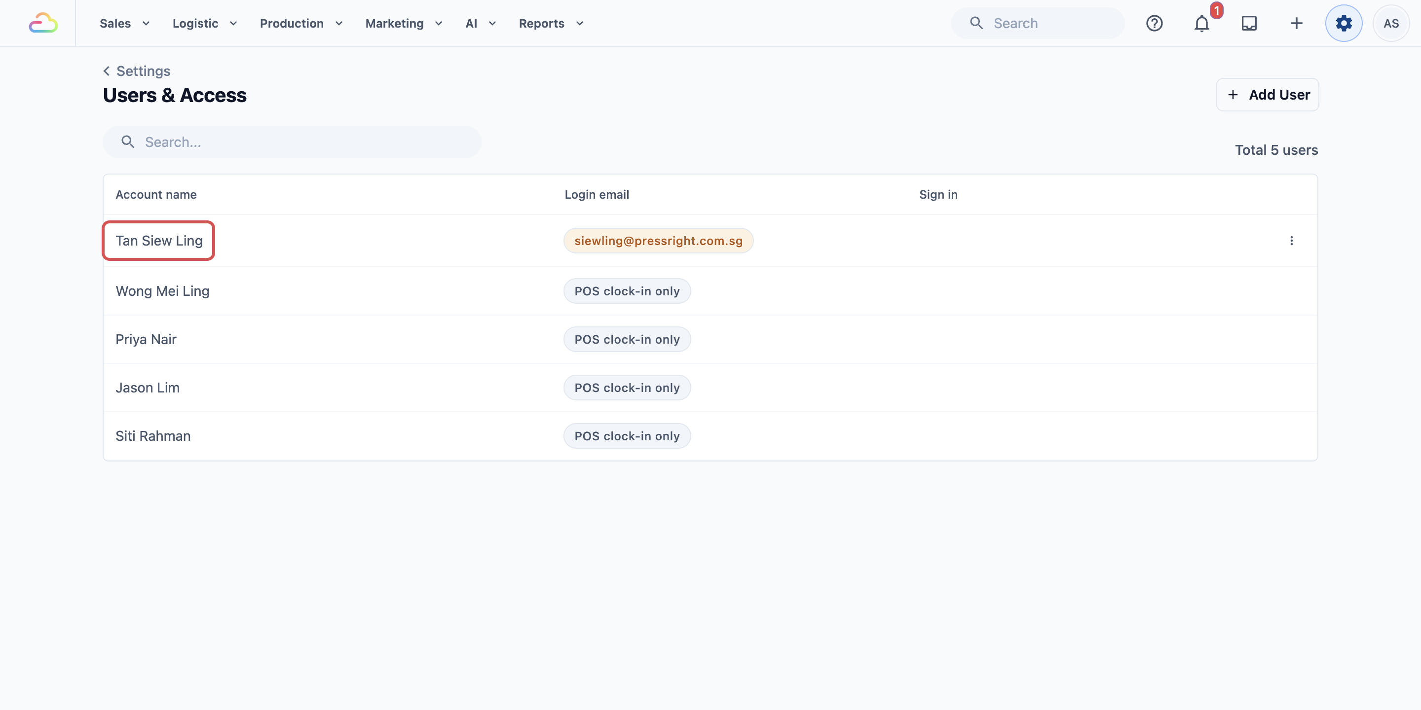Click Jason Lim's POS clock-in only badge

tap(627, 388)
